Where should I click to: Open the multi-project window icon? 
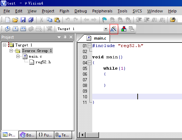[x=131, y=29]
